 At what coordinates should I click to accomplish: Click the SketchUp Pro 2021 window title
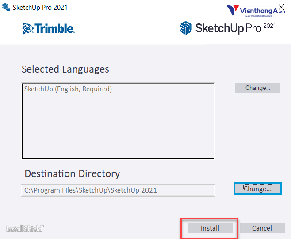tap(40, 8)
